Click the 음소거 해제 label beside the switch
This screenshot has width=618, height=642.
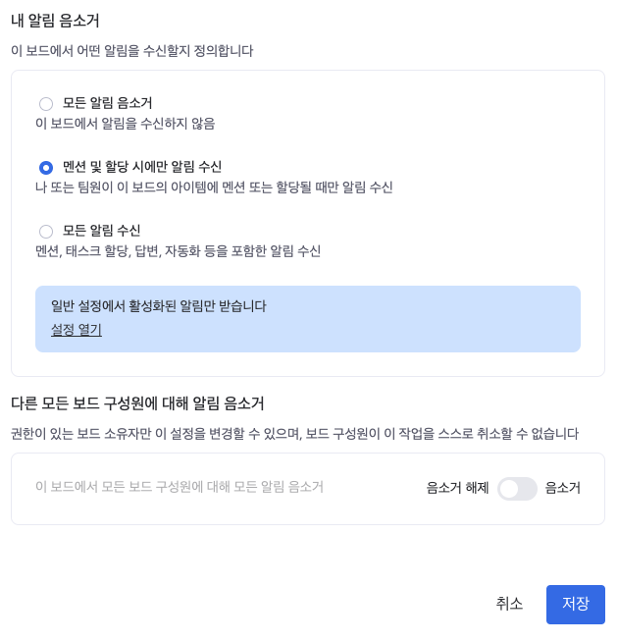coord(457,488)
